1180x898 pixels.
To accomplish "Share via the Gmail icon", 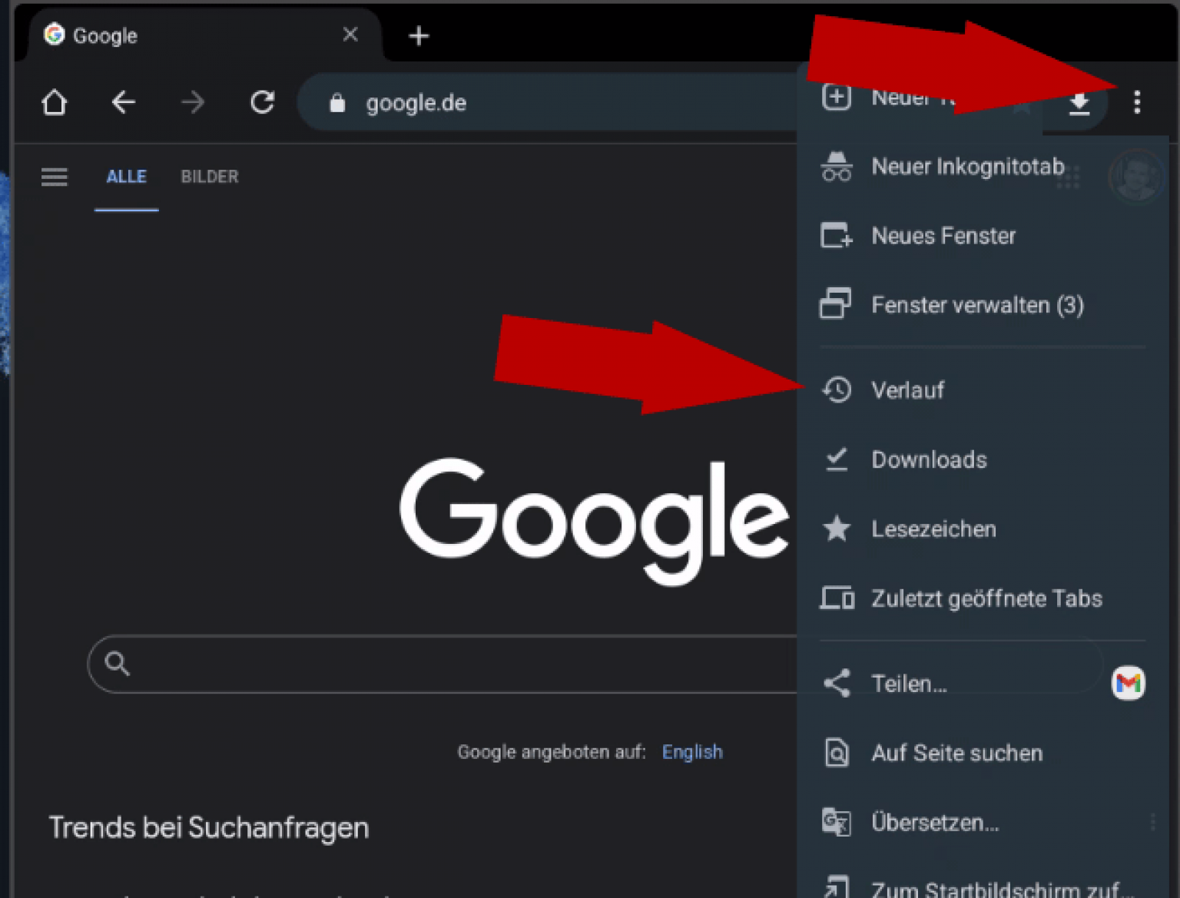I will pos(1128,683).
